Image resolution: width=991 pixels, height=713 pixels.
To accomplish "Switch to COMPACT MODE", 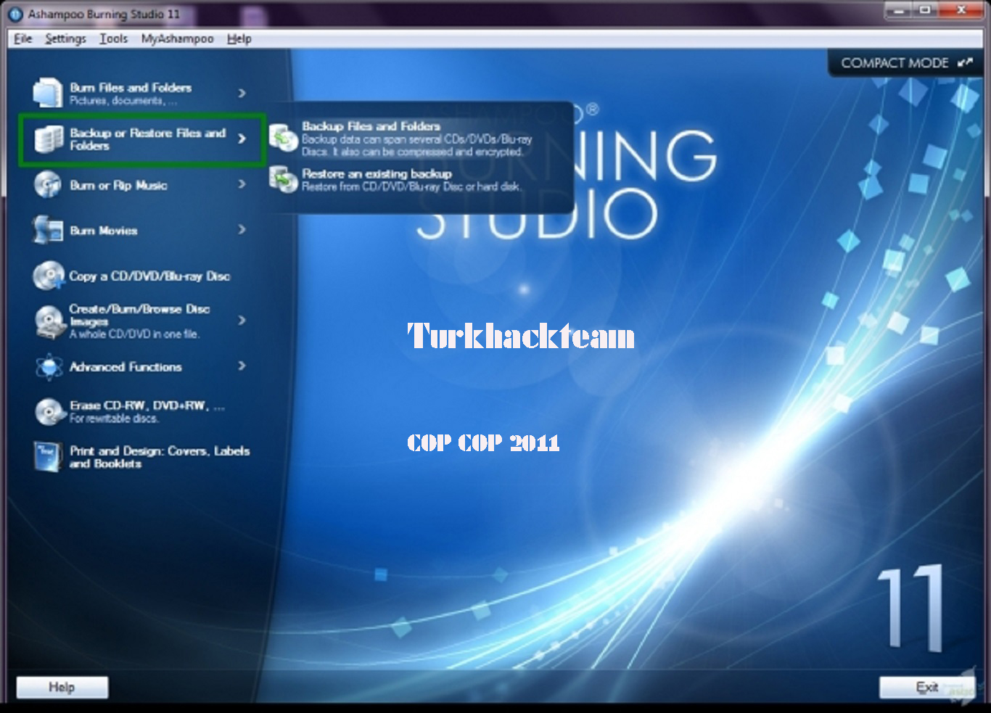I will tap(906, 63).
